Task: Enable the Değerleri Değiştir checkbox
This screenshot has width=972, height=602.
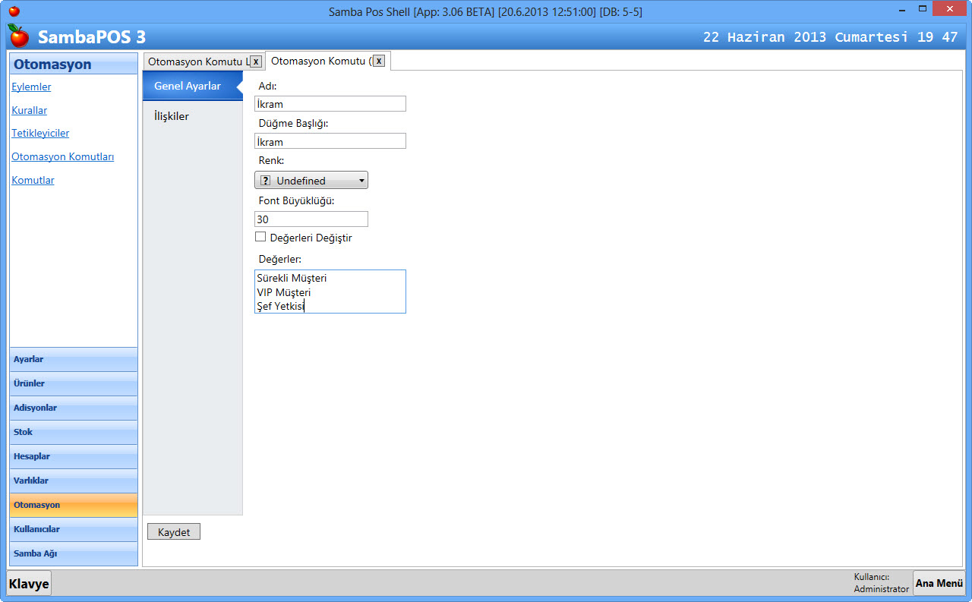Action: coord(260,237)
